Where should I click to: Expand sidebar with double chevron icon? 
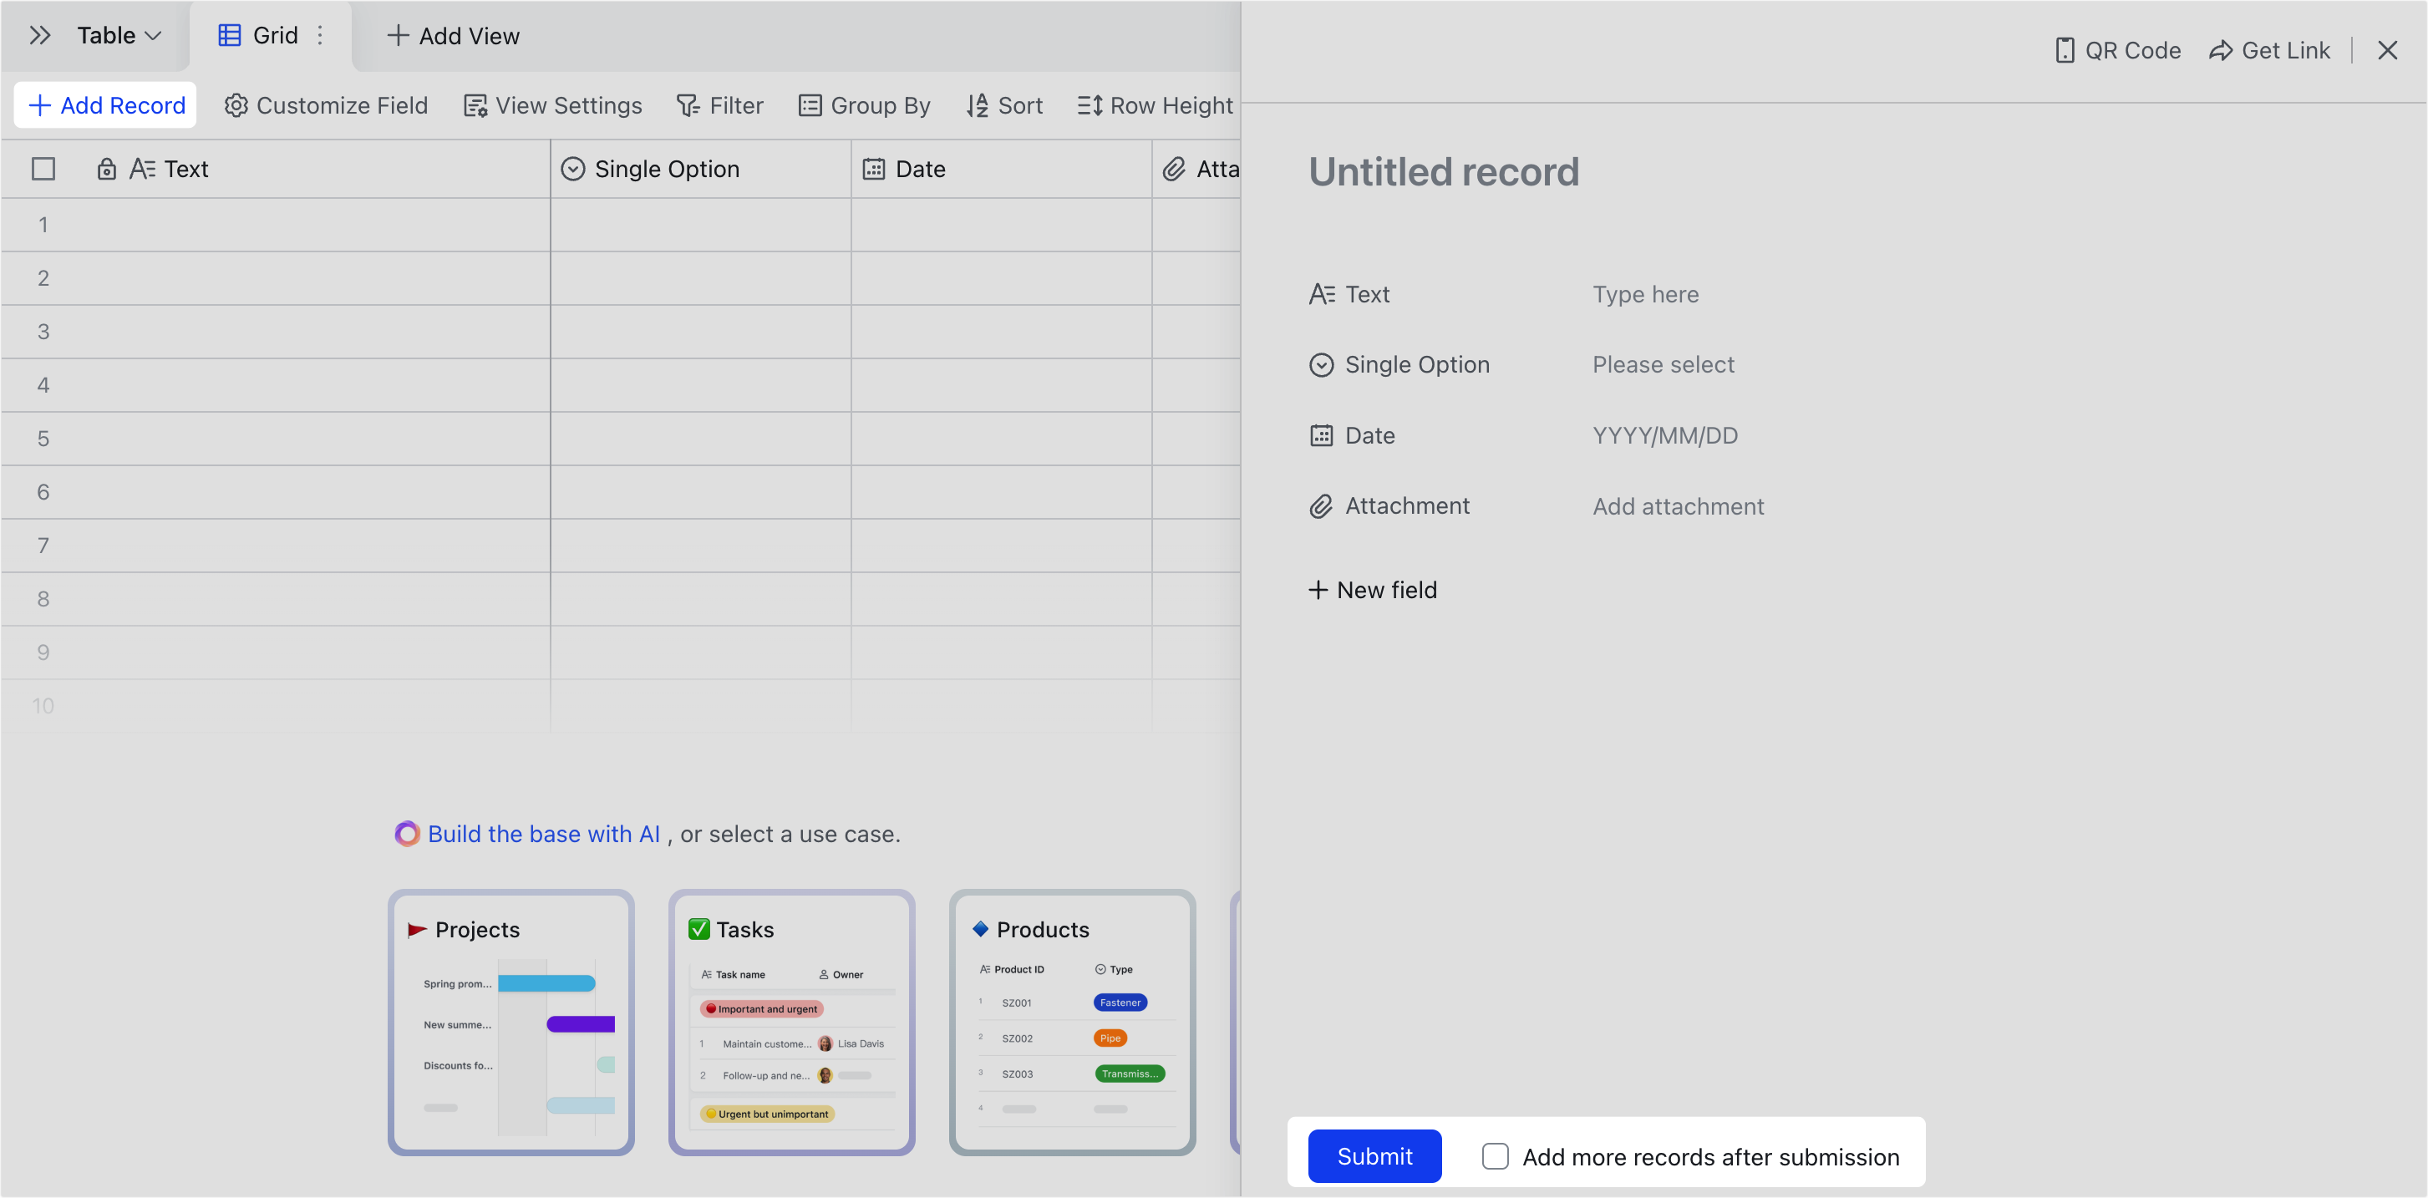tap(39, 36)
